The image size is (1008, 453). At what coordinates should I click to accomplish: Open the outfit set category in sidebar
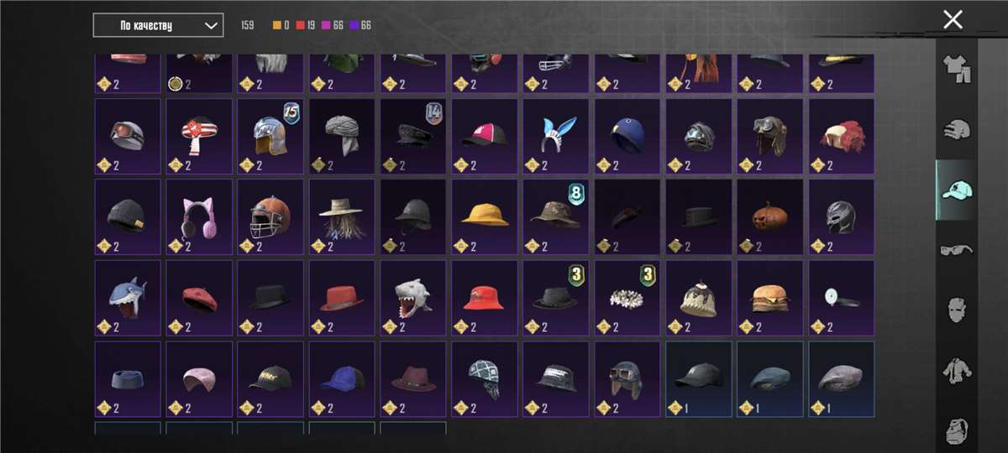(x=957, y=70)
